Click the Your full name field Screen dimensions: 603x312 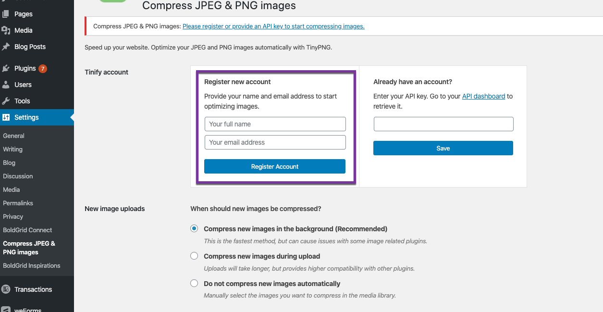(275, 124)
